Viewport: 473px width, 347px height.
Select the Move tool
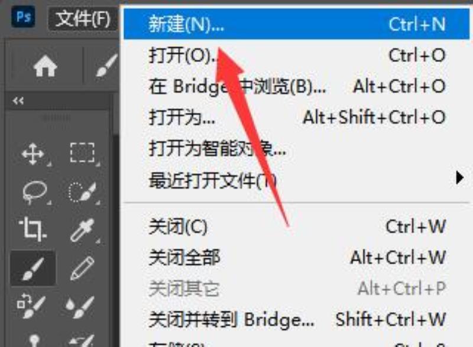pos(33,154)
